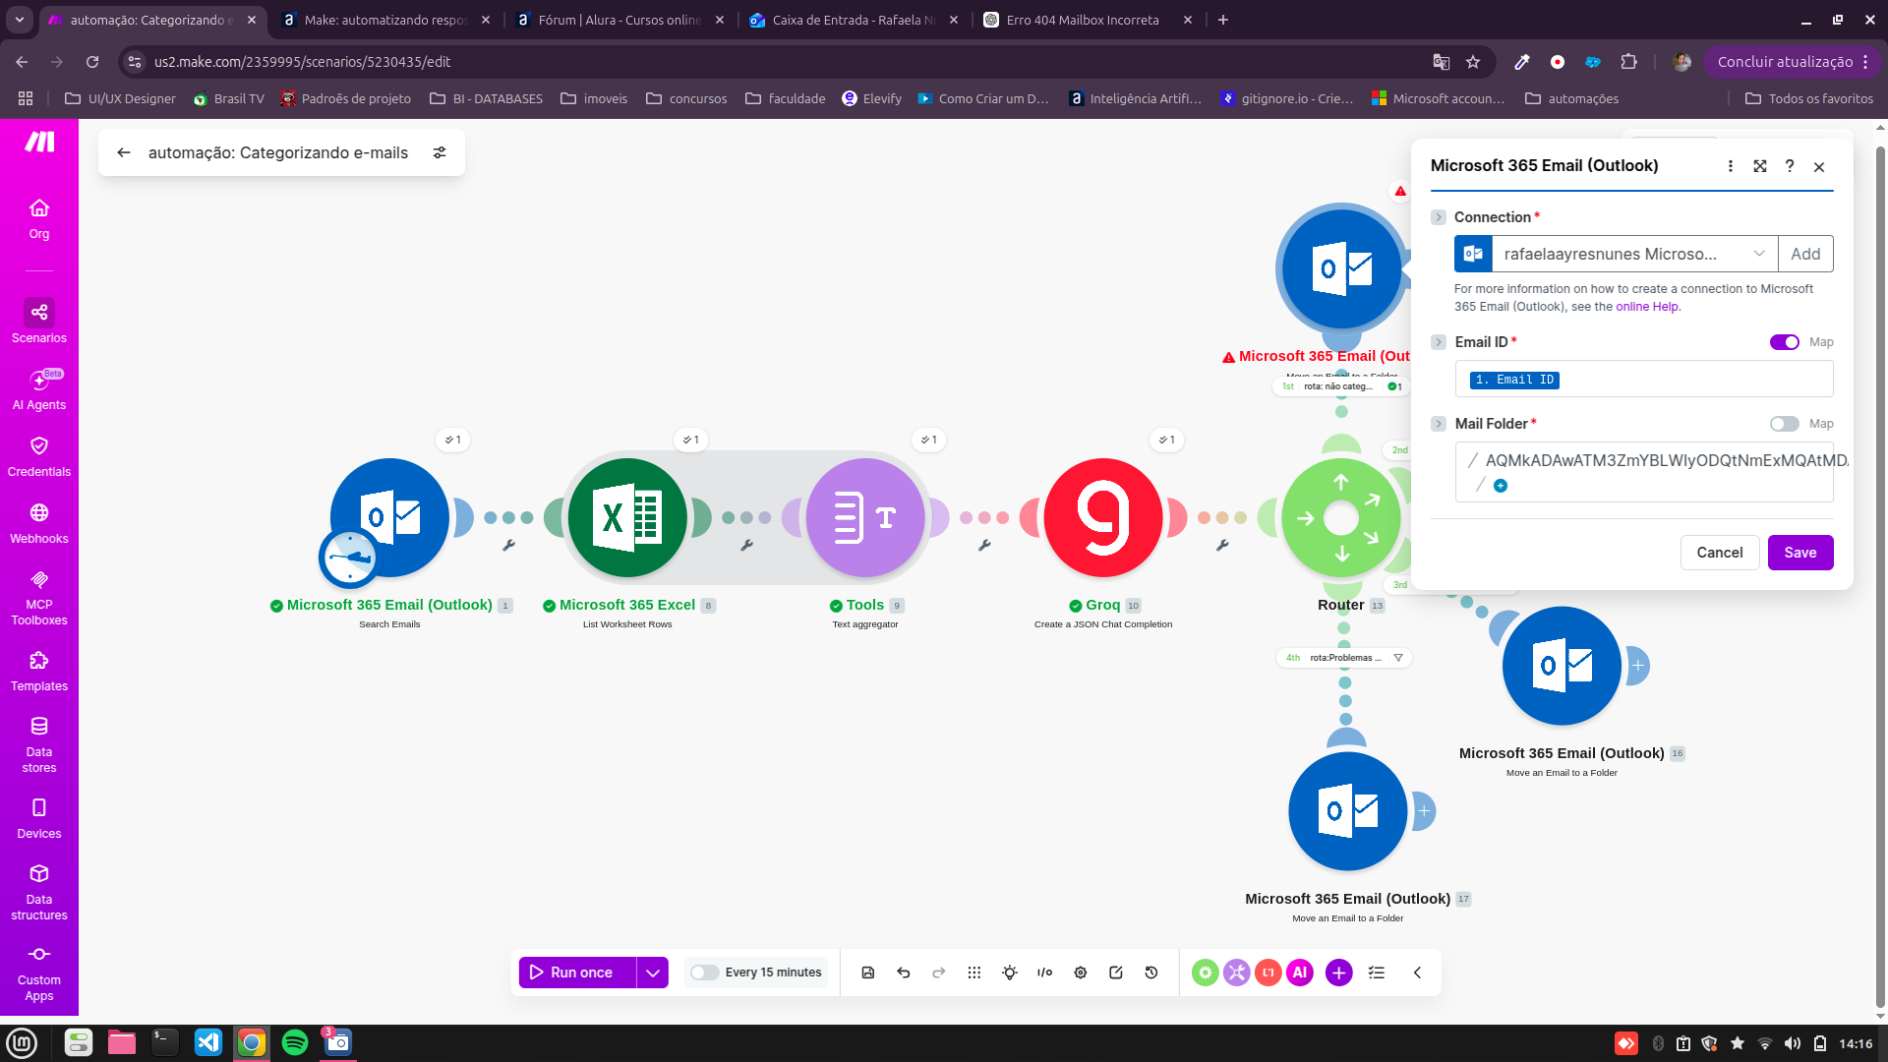Switch to the Make: automatizando tab
The height and width of the screenshot is (1062, 1888).
click(x=385, y=20)
